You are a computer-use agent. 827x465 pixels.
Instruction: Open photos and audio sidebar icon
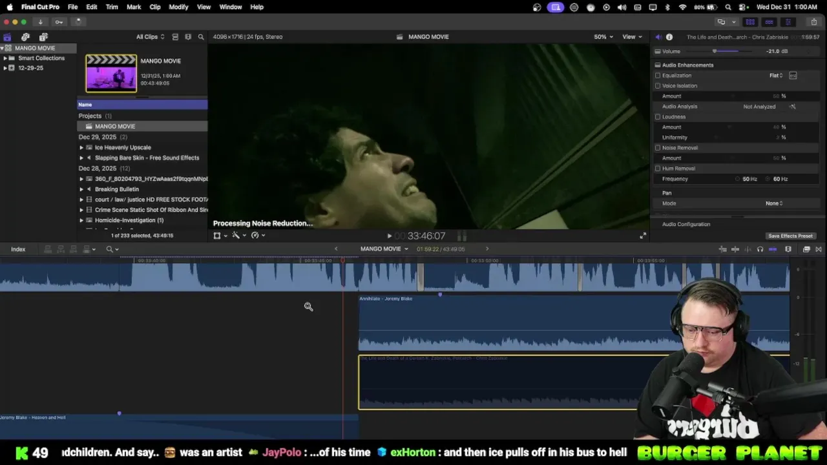(25, 37)
